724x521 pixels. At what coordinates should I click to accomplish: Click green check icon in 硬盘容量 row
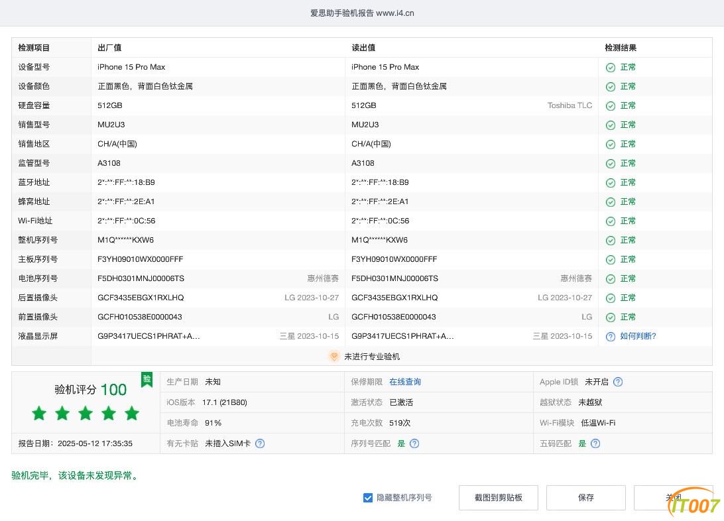point(611,105)
